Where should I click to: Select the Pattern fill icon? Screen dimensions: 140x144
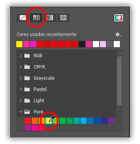coord(63,18)
